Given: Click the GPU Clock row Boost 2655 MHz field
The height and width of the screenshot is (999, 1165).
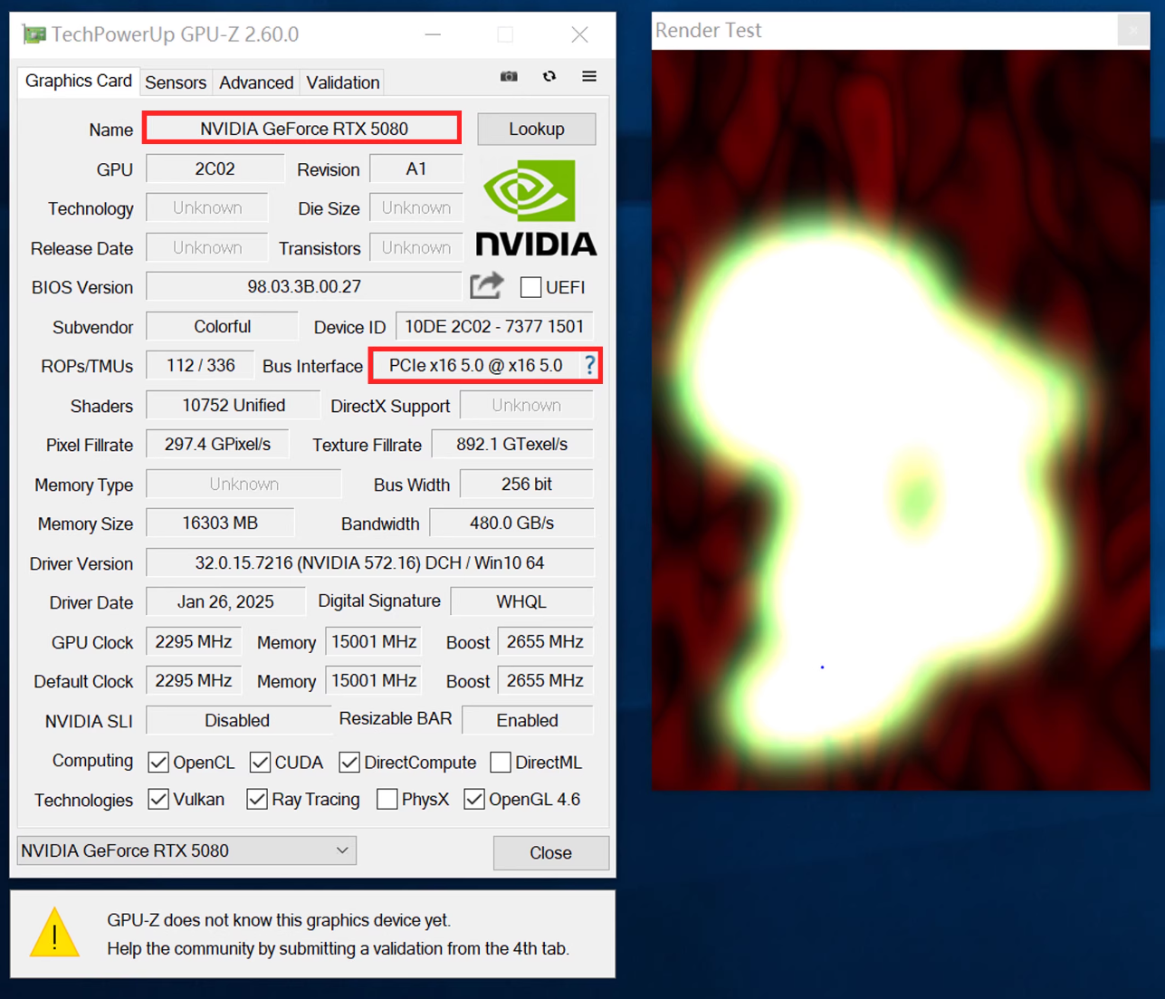Looking at the screenshot, I should tap(545, 642).
